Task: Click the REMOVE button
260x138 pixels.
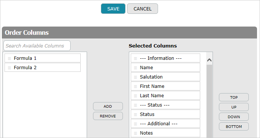Action: coord(108,116)
